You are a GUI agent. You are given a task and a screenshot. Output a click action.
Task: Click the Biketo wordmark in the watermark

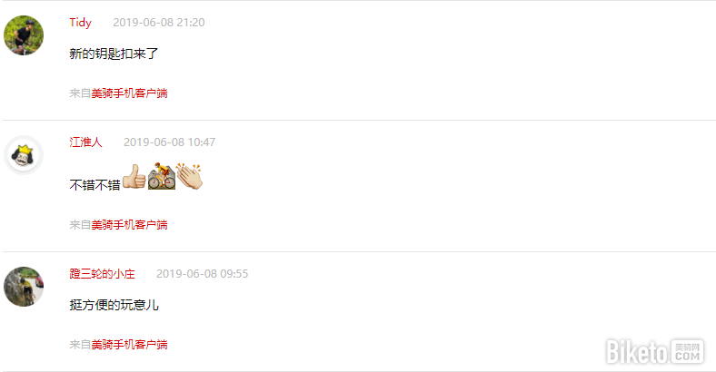(x=637, y=352)
